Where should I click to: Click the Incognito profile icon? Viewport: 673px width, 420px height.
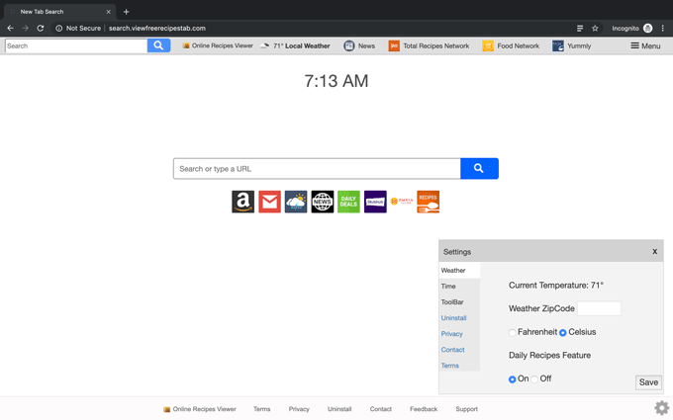pos(647,29)
